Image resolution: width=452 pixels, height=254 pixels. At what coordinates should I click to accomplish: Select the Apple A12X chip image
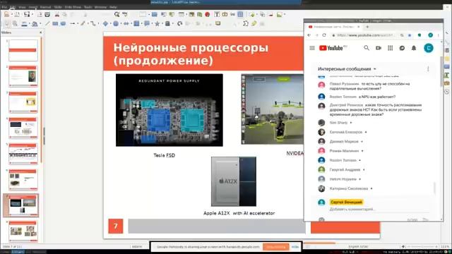[x=234, y=181]
